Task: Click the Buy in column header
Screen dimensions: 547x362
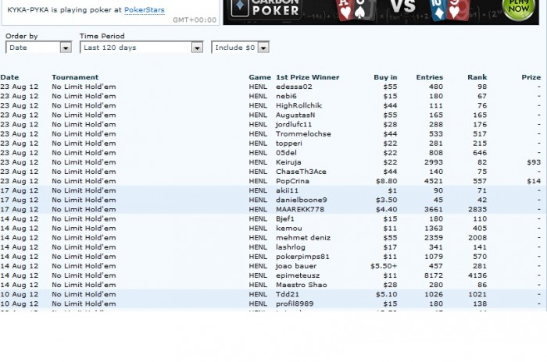Action: click(x=385, y=77)
